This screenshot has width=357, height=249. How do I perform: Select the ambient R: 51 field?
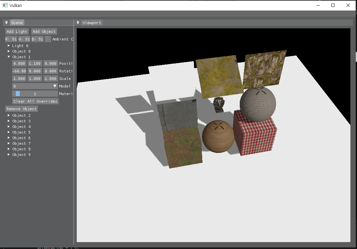11,39
